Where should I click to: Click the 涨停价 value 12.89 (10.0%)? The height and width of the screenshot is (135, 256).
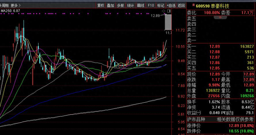[241, 126]
